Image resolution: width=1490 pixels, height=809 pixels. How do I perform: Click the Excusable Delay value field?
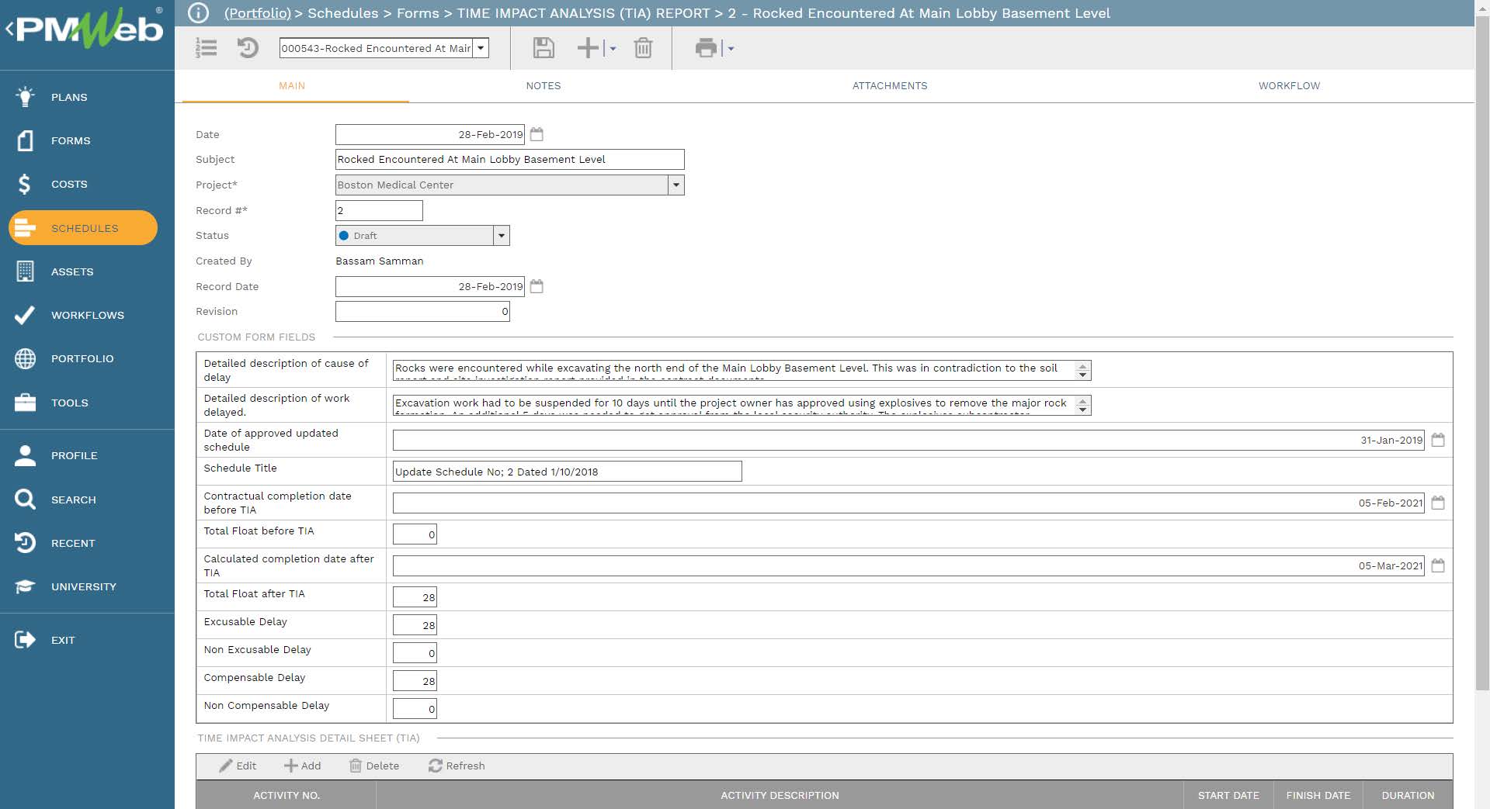tap(415, 625)
